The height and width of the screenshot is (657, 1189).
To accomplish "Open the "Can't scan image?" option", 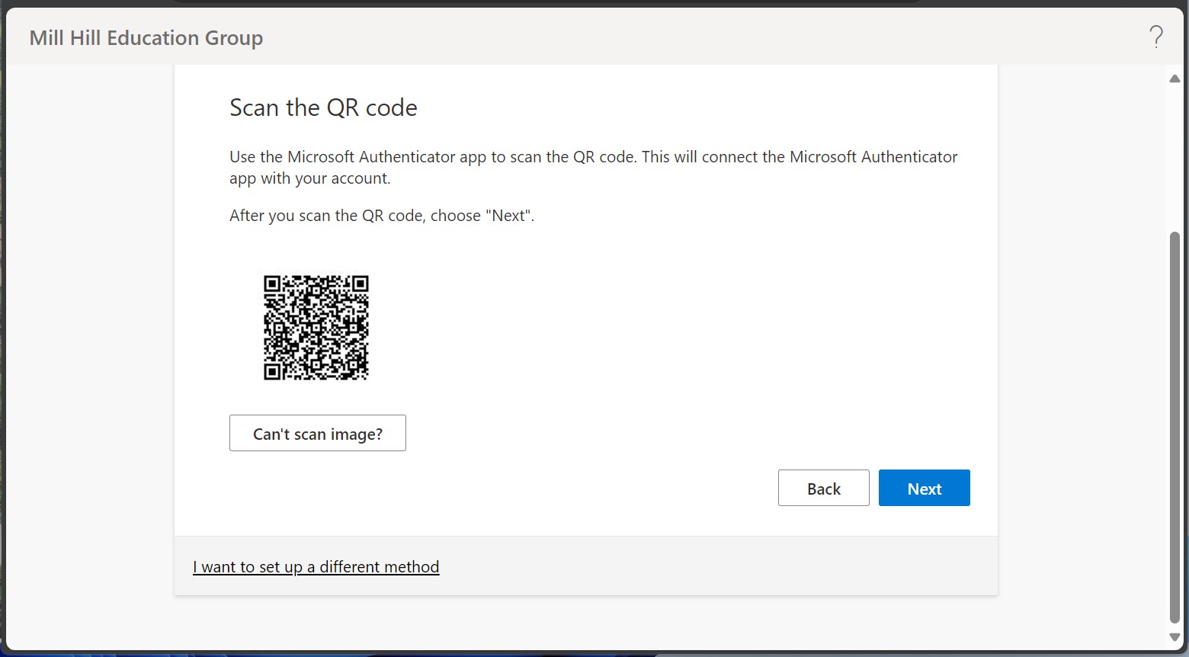I will (317, 433).
